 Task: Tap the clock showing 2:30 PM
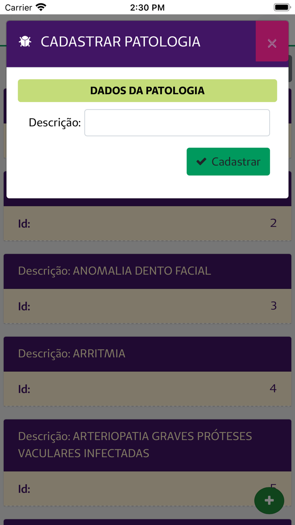(147, 7)
